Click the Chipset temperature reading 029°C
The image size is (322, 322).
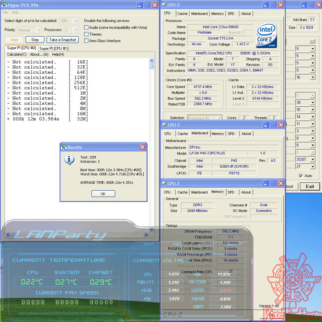101,282
